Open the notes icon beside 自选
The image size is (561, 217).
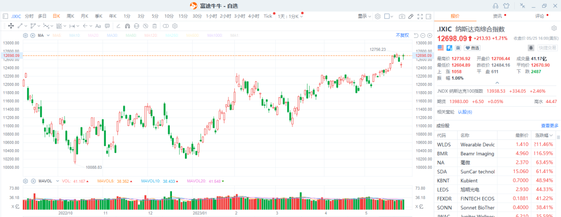pos(458,48)
